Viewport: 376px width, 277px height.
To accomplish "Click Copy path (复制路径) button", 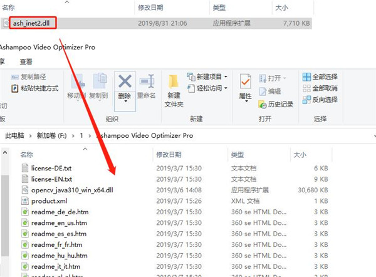I will point(28,76).
